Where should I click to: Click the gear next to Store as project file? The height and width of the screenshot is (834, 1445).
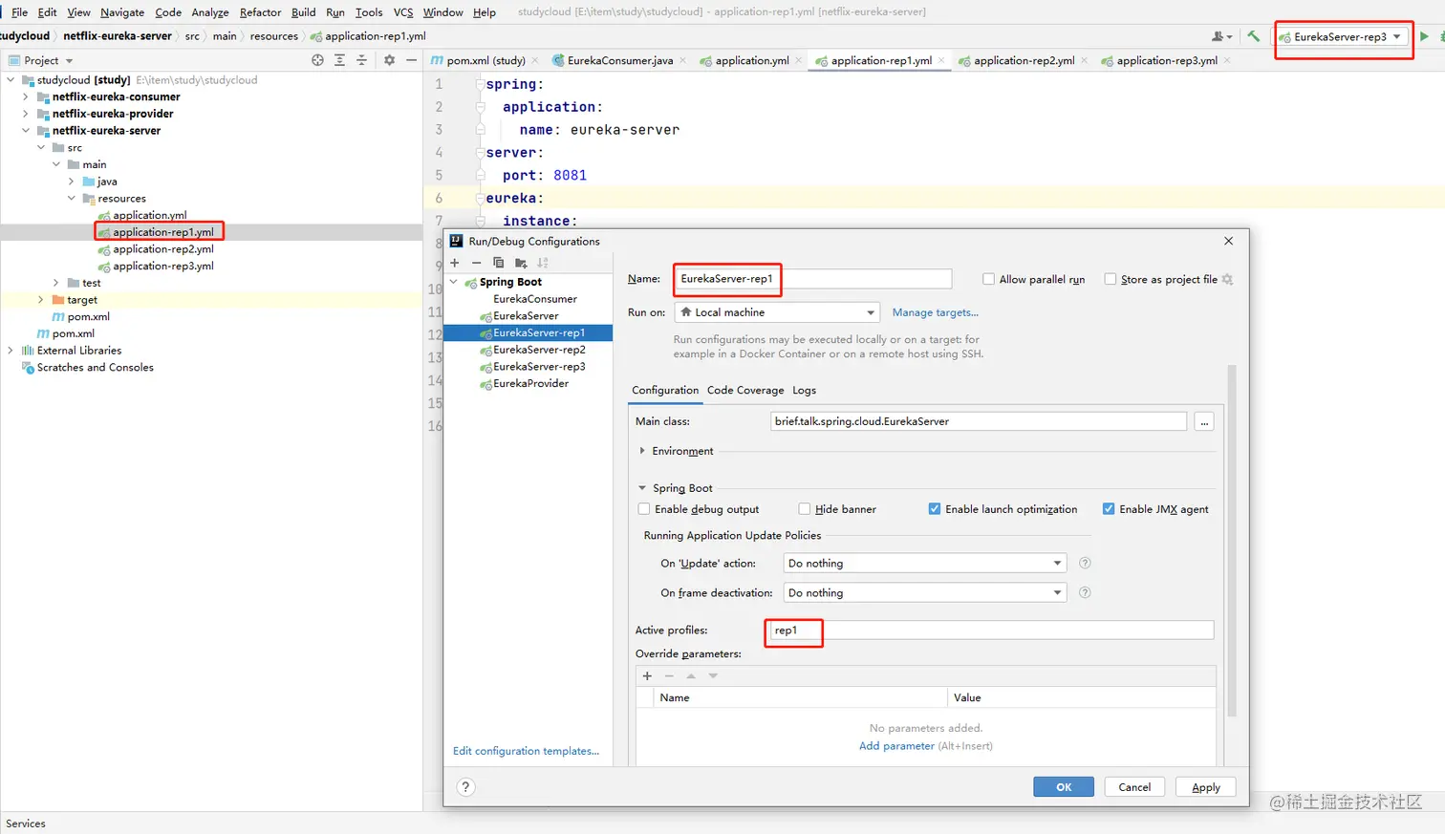(1228, 279)
